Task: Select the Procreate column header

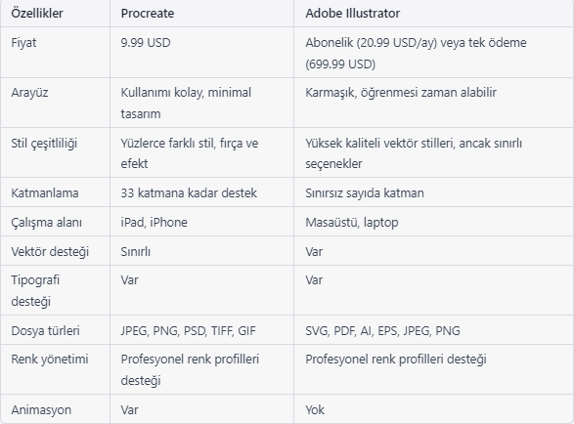Action: pos(147,13)
